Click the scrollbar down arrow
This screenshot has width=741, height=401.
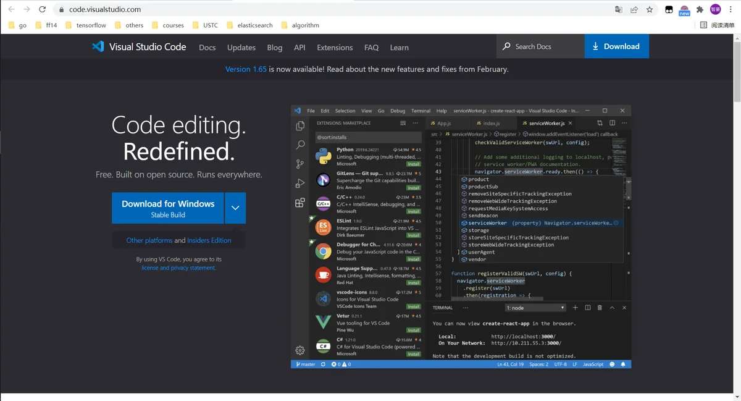click(737, 397)
